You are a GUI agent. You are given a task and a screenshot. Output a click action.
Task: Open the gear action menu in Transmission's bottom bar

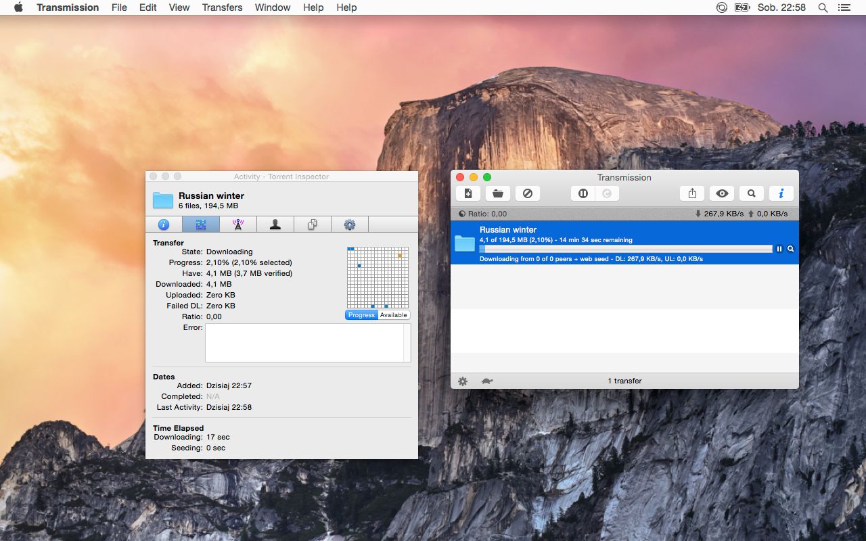pyautogui.click(x=463, y=381)
